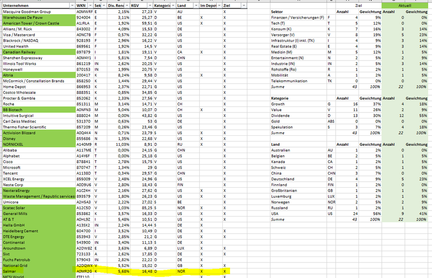This screenshot has height=278, width=432.
Task: Open the Im Depot filter dropdown
Action: 218,6
